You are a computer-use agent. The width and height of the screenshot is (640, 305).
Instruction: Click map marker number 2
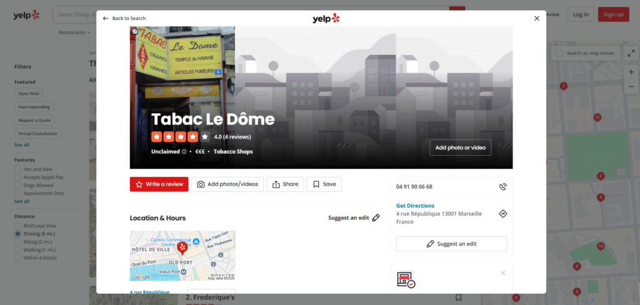[x=601, y=176]
